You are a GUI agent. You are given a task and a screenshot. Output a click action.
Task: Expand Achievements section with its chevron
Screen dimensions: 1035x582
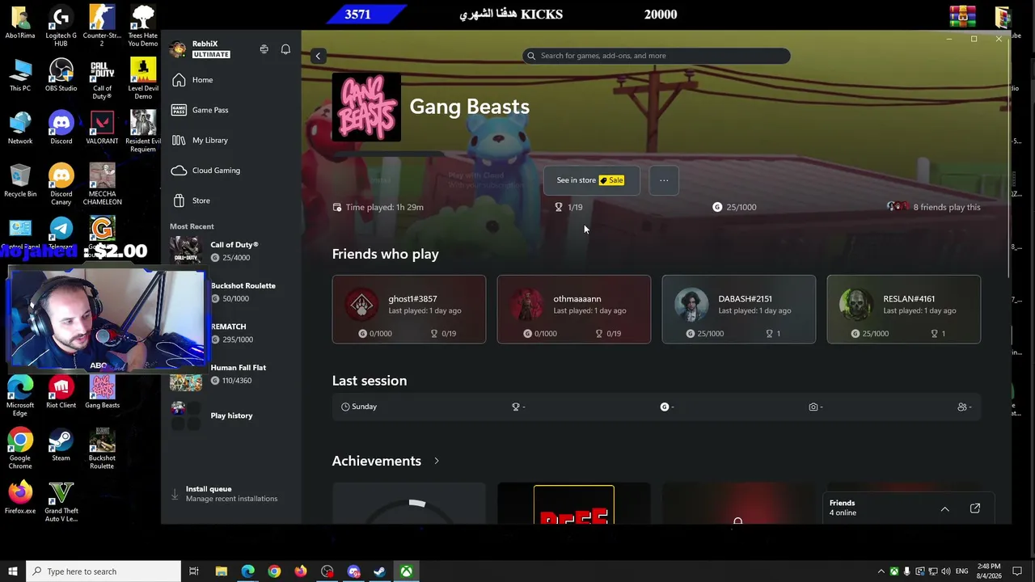437,461
